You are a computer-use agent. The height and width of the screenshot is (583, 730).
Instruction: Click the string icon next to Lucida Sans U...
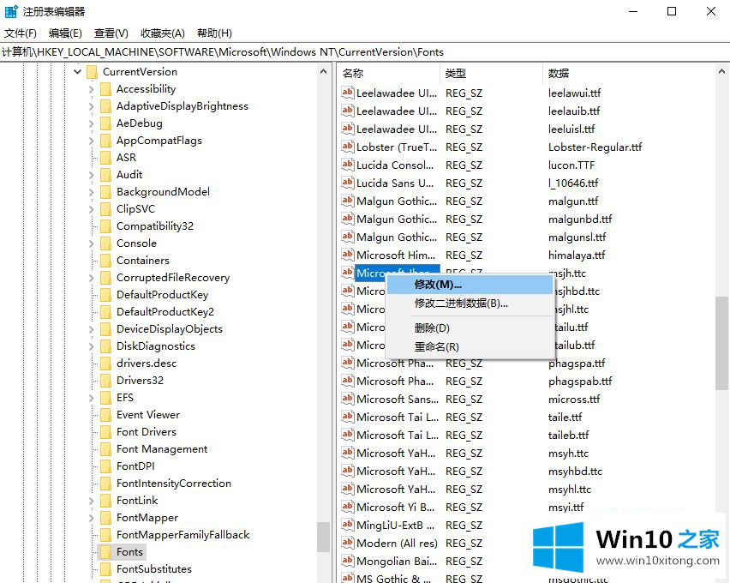[x=347, y=183]
